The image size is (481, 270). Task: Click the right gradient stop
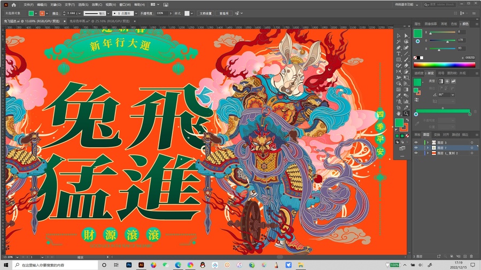pos(470,114)
